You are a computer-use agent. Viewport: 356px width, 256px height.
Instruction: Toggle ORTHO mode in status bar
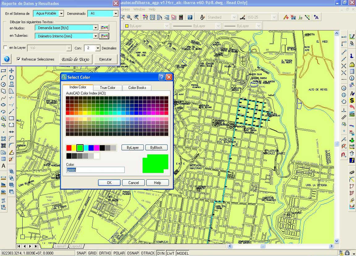click(x=105, y=253)
